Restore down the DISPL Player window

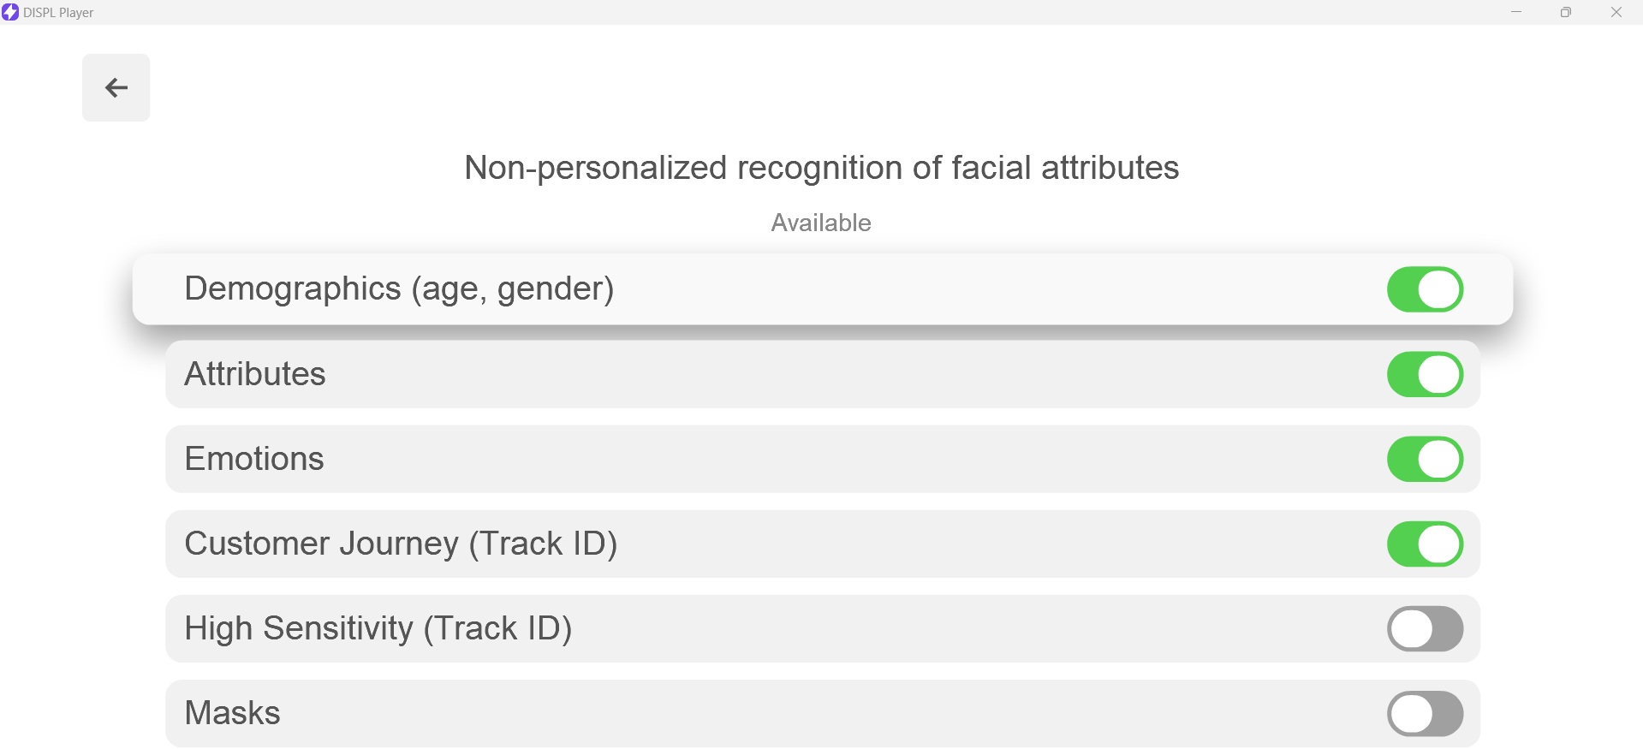click(1566, 12)
